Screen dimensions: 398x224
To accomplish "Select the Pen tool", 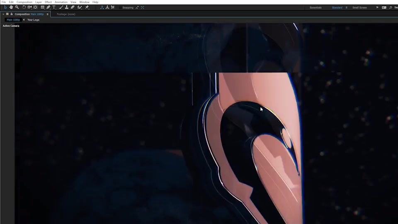I will click(48, 7).
